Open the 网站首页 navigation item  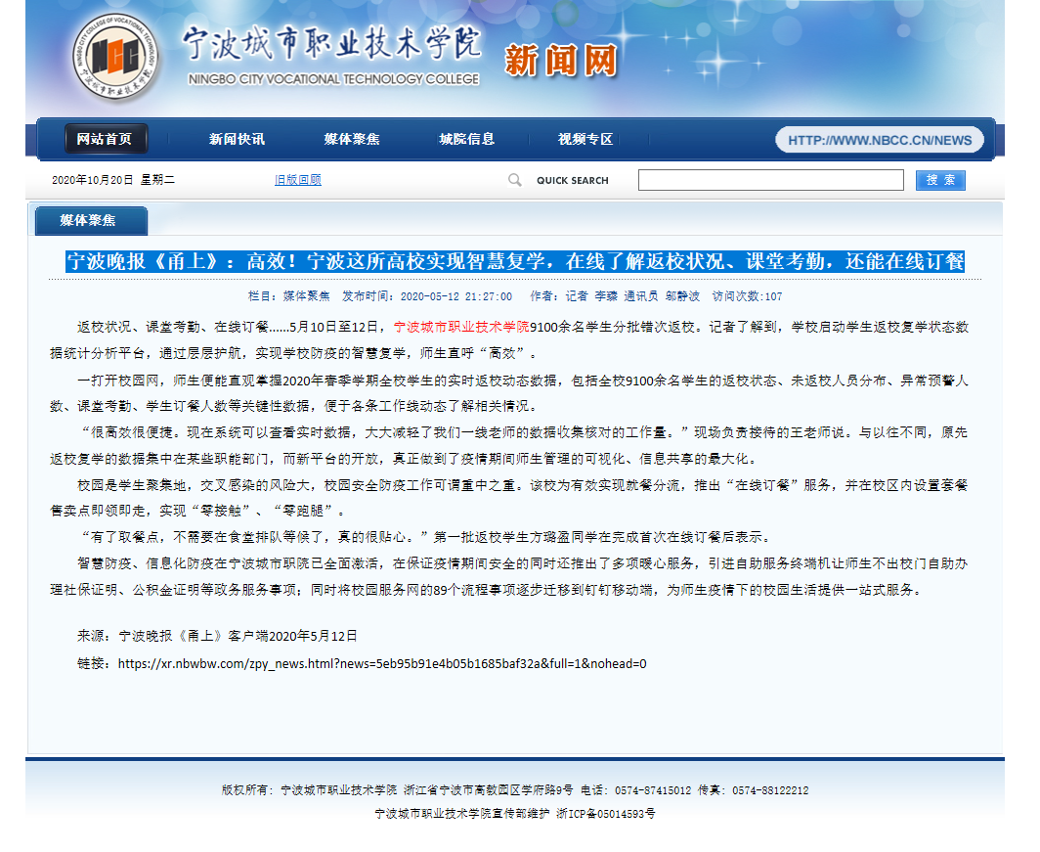106,139
